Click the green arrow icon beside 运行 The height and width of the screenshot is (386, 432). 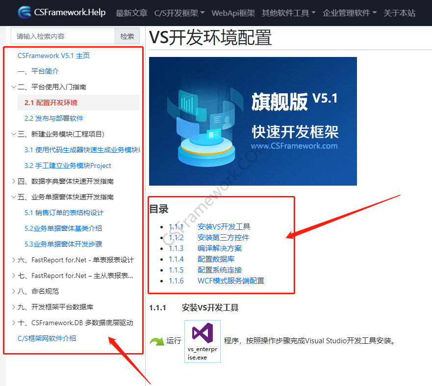pos(157,341)
